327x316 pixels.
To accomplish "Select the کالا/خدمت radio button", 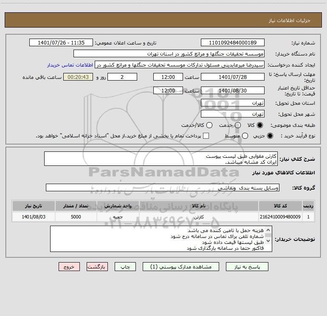I will coord(209,125).
